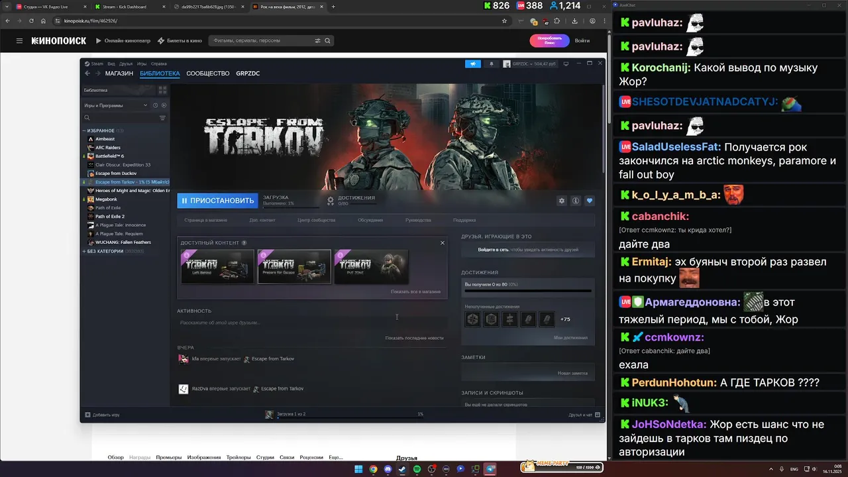Switch to the Stream - Kick Dashboard tab

[125, 7]
